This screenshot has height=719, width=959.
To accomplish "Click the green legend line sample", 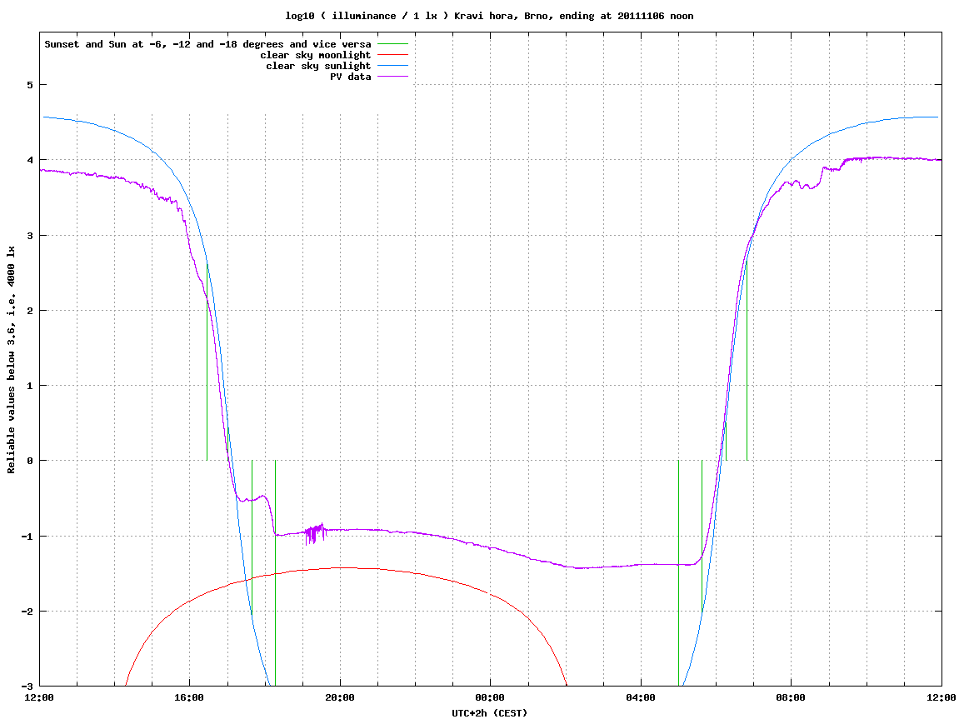I will [392, 44].
